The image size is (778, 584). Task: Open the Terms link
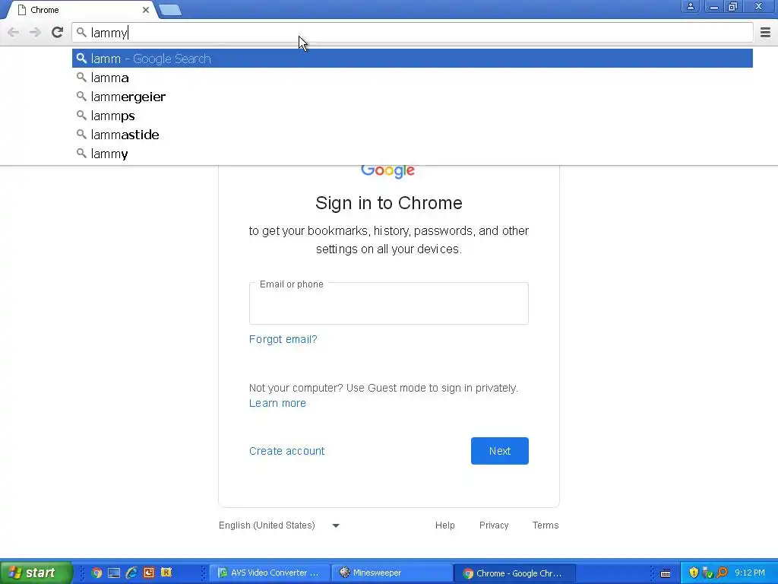tap(546, 525)
